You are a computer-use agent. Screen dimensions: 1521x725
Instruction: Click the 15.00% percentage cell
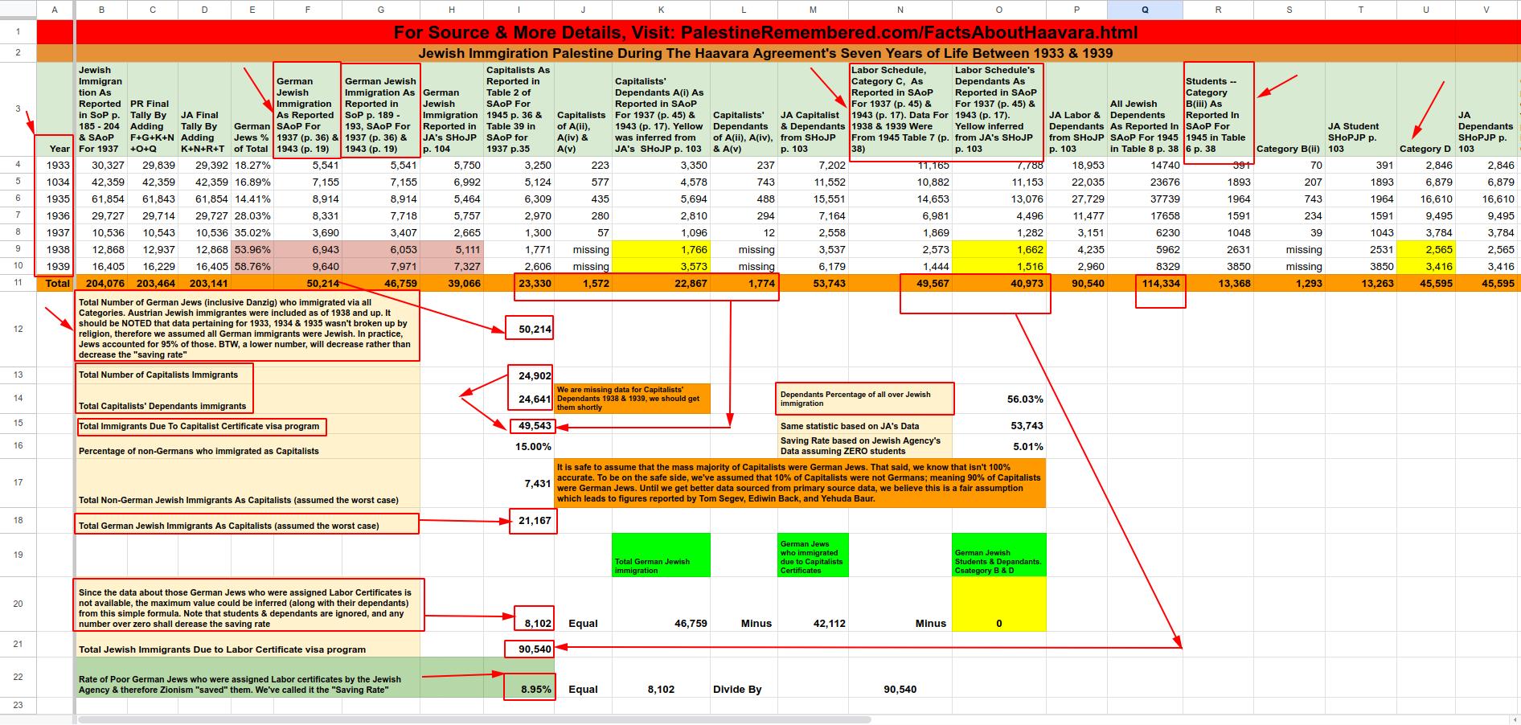(x=519, y=446)
